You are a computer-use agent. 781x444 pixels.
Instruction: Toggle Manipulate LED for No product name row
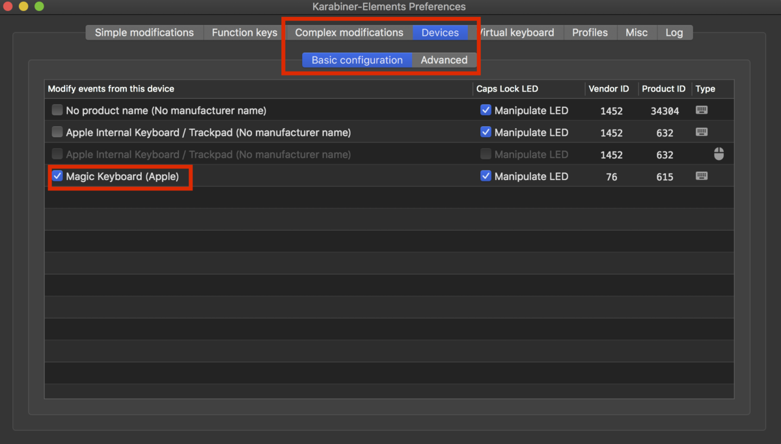coord(486,110)
